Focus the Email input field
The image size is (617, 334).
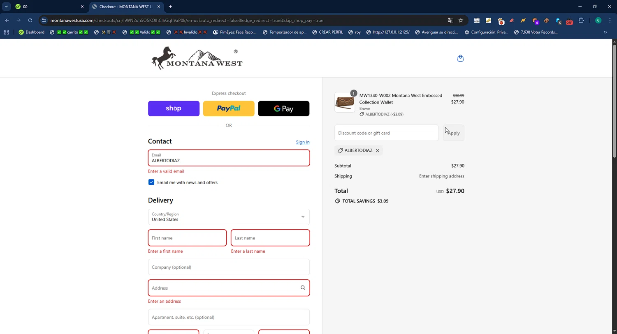pos(229,158)
